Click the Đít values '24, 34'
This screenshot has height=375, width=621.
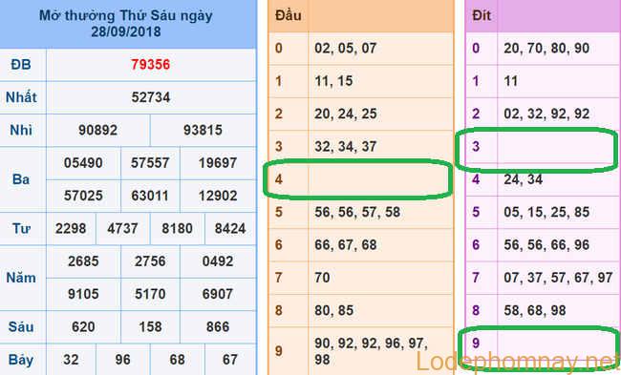523,179
